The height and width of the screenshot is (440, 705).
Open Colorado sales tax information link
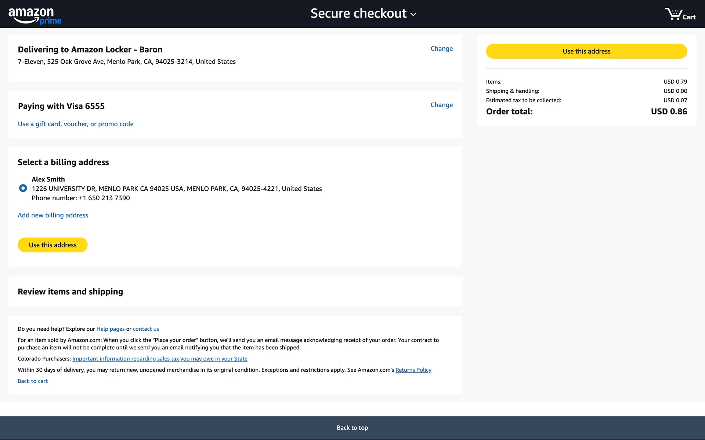pyautogui.click(x=160, y=359)
